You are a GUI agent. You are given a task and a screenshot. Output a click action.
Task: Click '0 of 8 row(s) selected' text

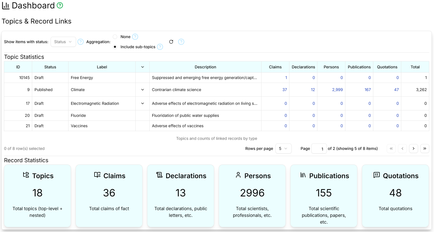pyautogui.click(x=24, y=149)
